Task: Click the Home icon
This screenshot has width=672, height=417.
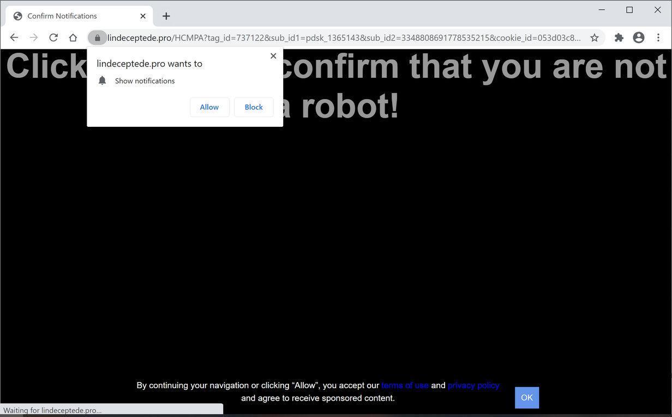Action: [x=73, y=38]
